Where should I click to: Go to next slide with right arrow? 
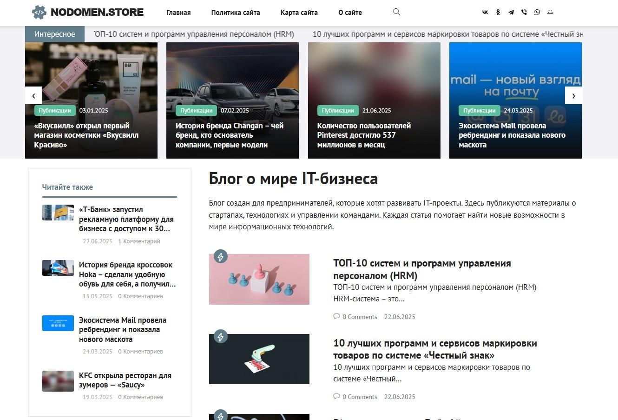573,96
